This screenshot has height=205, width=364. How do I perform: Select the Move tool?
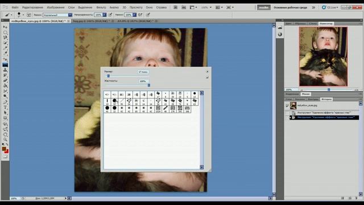click(5, 27)
